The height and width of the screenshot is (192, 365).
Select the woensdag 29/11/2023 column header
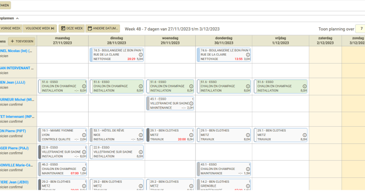pos(170,40)
